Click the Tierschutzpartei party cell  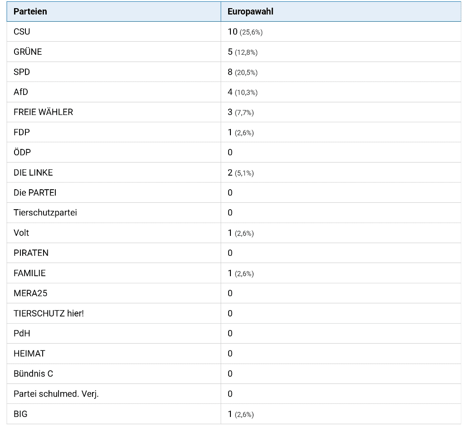pyautogui.click(x=45, y=212)
